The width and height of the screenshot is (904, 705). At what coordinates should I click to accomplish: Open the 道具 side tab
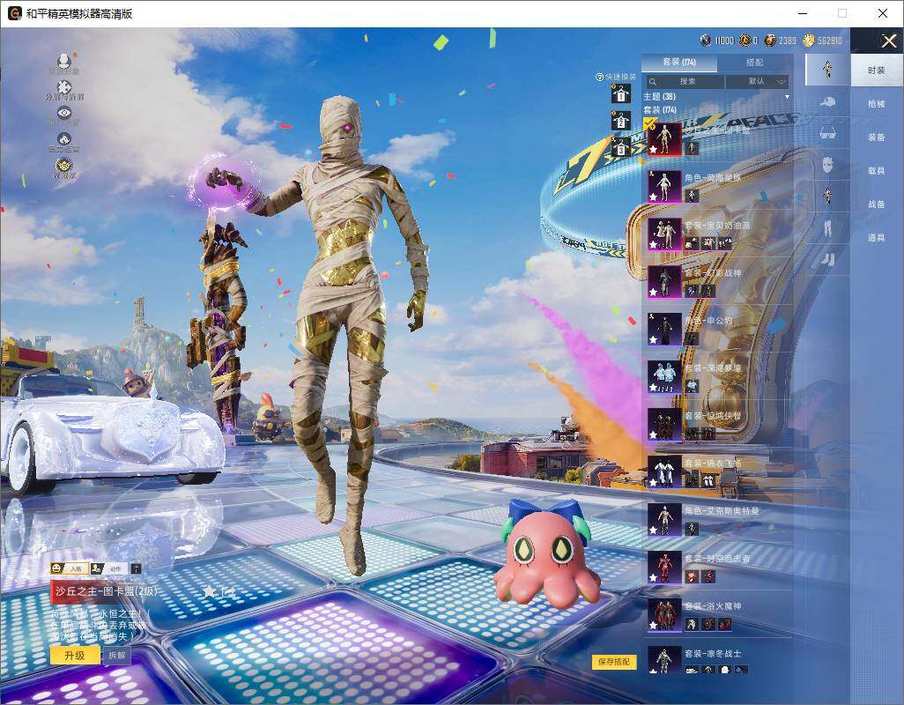877,238
